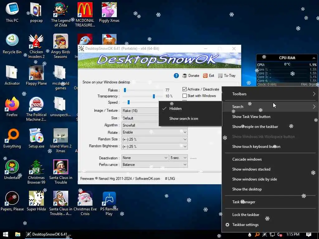Click the muted volume tray icon

click(280, 235)
